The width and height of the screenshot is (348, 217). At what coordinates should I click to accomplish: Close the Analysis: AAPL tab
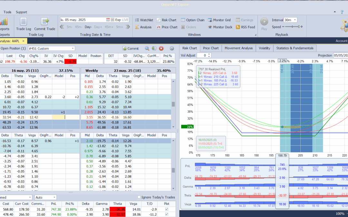click(23, 41)
